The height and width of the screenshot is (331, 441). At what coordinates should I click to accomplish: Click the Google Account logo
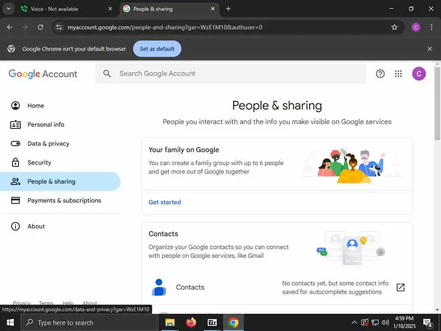[43, 74]
